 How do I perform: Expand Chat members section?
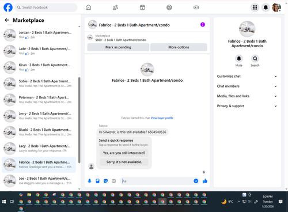[x=247, y=86]
